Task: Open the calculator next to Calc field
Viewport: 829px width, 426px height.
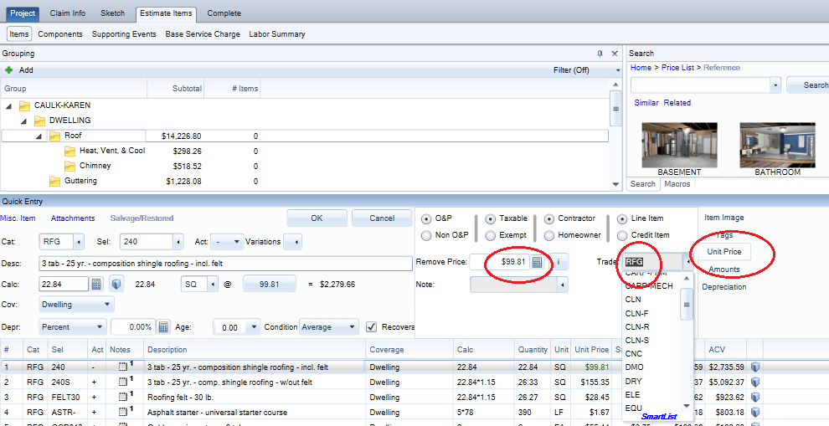Action: (x=96, y=285)
